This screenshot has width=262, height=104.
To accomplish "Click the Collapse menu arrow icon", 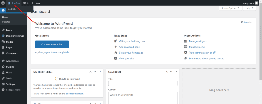I will [3, 90].
